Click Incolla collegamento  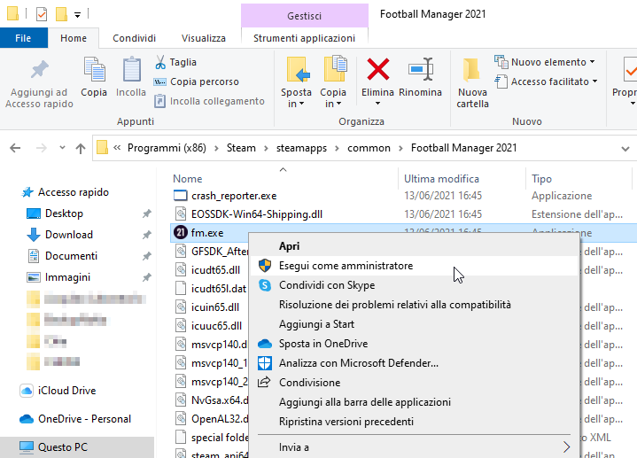[x=210, y=101]
